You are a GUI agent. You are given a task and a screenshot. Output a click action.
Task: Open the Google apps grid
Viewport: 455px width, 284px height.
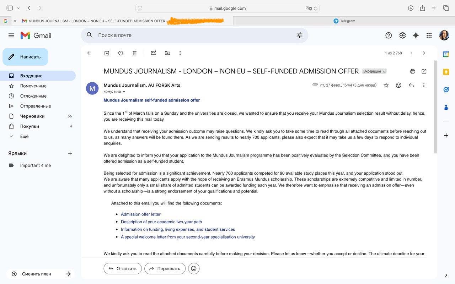[x=429, y=35]
